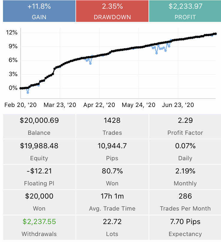
Task: Click the 2.19% Monthly cell
Action: pos(185,177)
